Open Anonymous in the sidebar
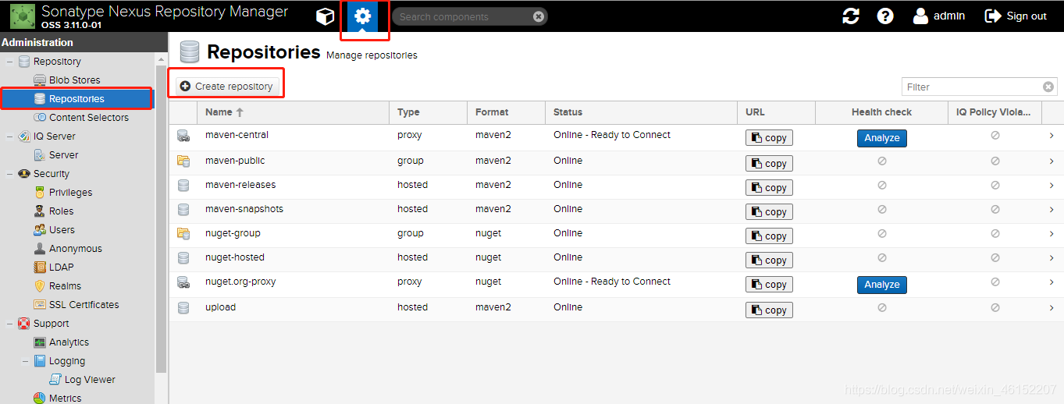The width and height of the screenshot is (1064, 404). 75,248
